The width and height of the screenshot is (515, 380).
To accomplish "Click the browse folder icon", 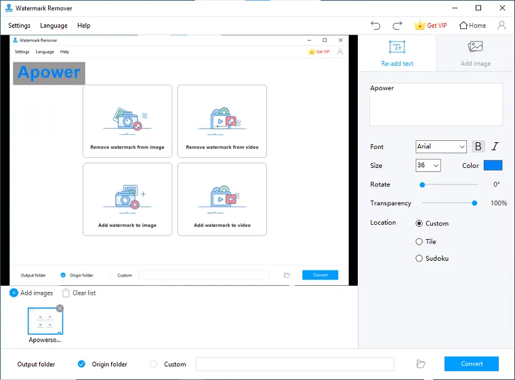I will [421, 364].
